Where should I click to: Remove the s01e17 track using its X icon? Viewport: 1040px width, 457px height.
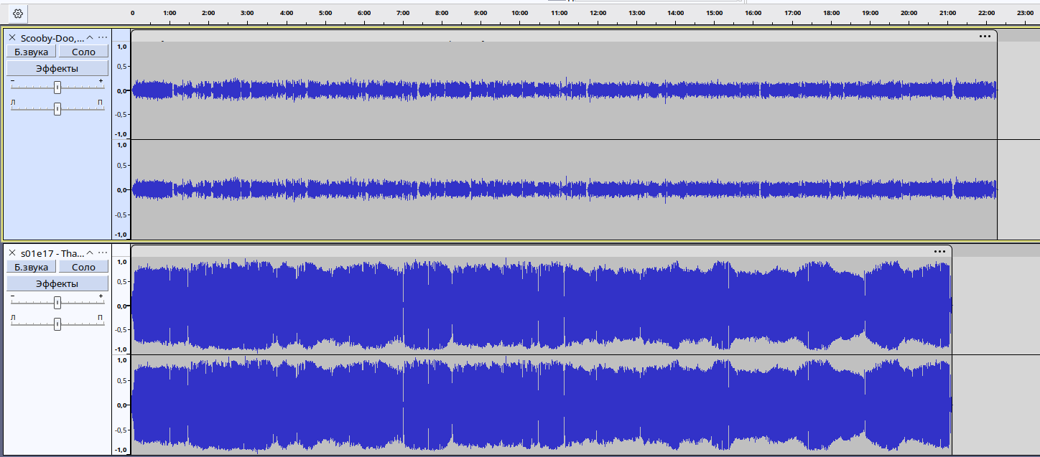point(12,253)
